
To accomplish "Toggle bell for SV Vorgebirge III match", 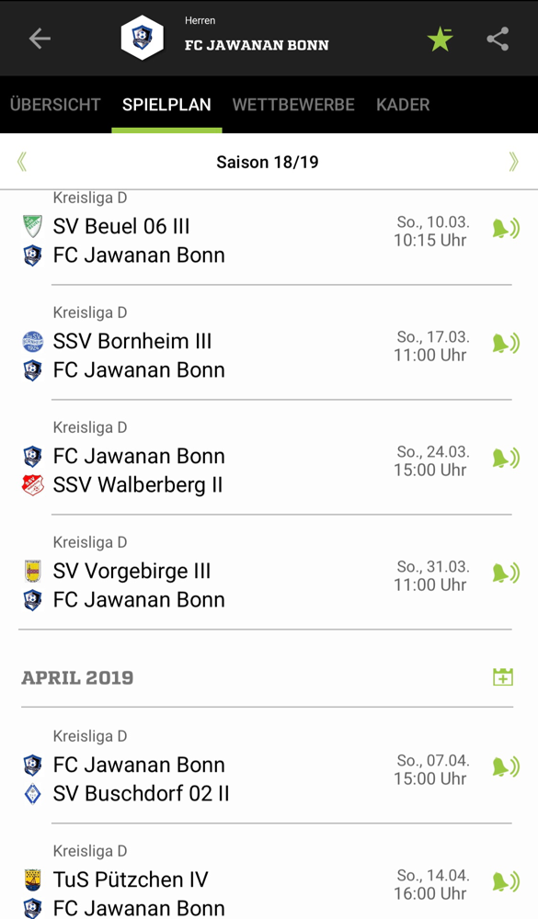I will click(x=506, y=573).
